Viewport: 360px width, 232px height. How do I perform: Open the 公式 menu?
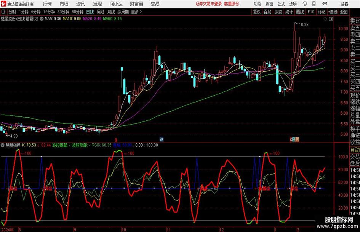[x=281, y=4]
